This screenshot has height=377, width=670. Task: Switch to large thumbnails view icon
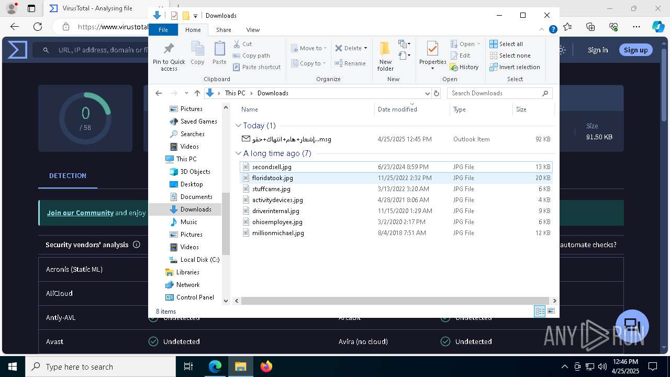click(551, 311)
